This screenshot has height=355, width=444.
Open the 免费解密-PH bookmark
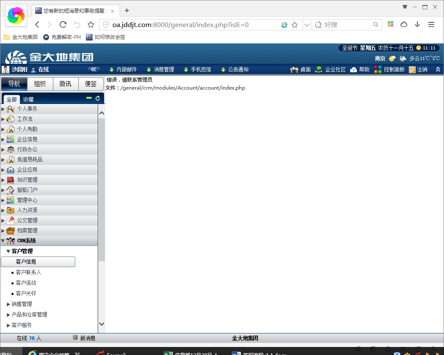62,37
